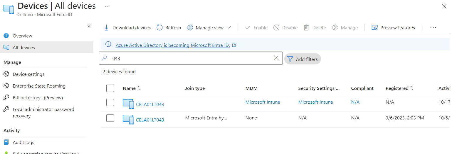Click the Overview info icon

6,36
